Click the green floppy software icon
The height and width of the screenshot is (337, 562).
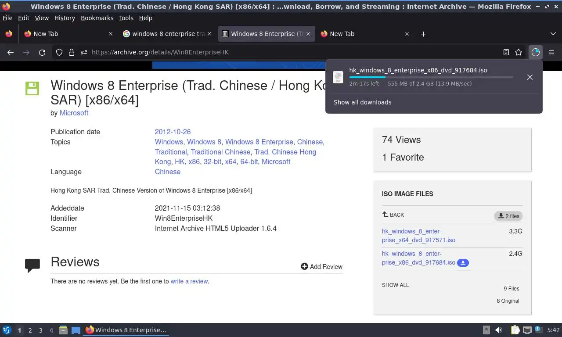point(32,88)
